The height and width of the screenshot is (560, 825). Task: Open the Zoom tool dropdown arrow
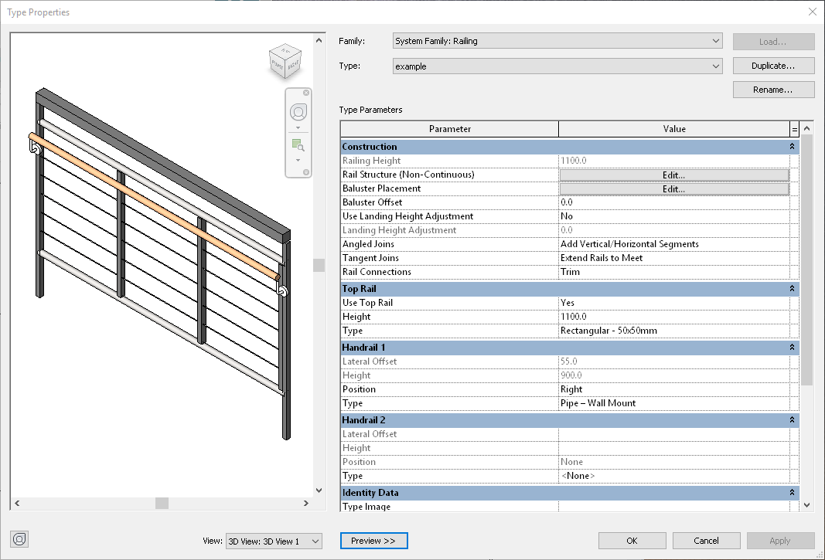298,161
